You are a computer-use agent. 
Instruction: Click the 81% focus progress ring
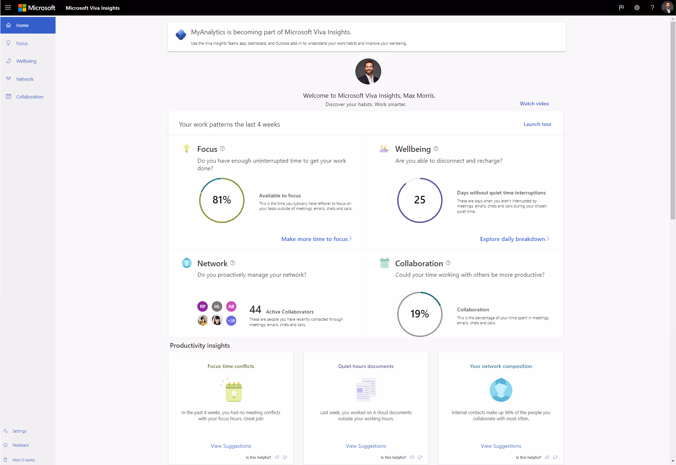click(222, 200)
